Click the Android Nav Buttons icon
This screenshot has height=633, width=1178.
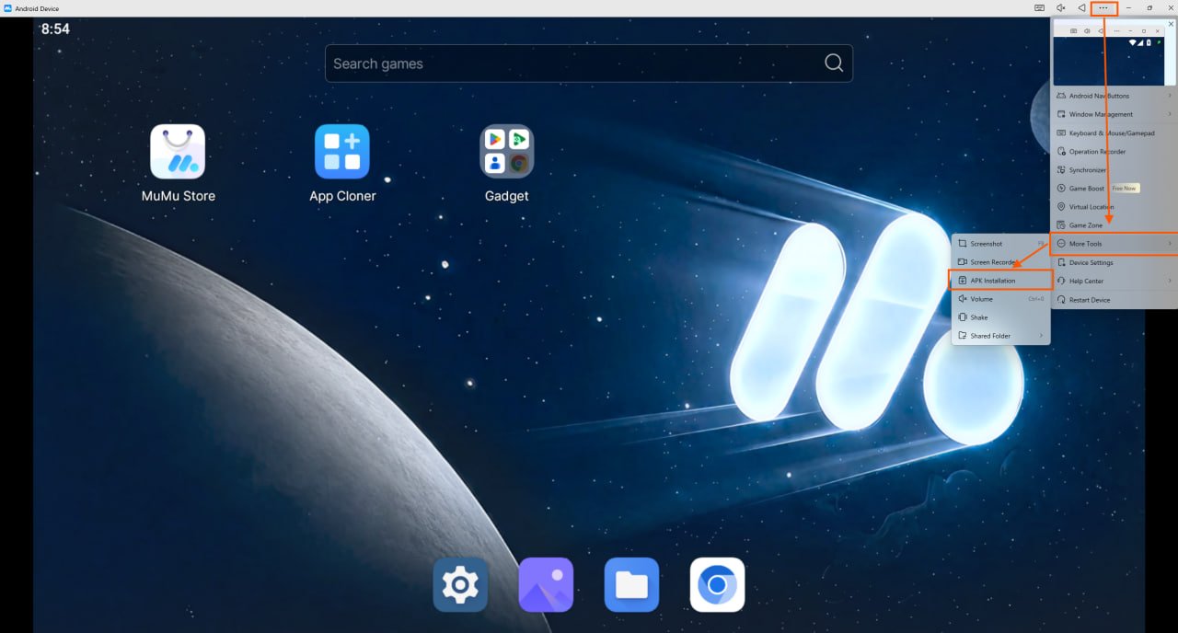[x=1061, y=96]
